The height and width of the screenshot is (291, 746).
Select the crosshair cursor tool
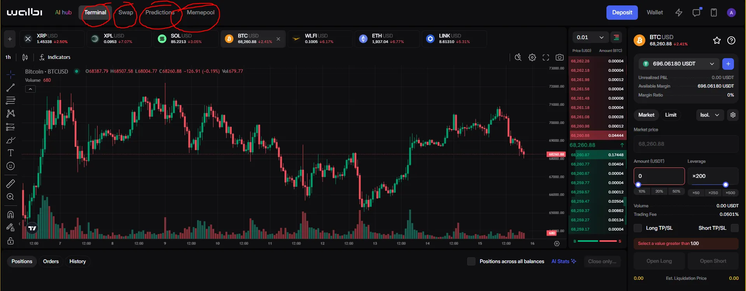point(10,74)
